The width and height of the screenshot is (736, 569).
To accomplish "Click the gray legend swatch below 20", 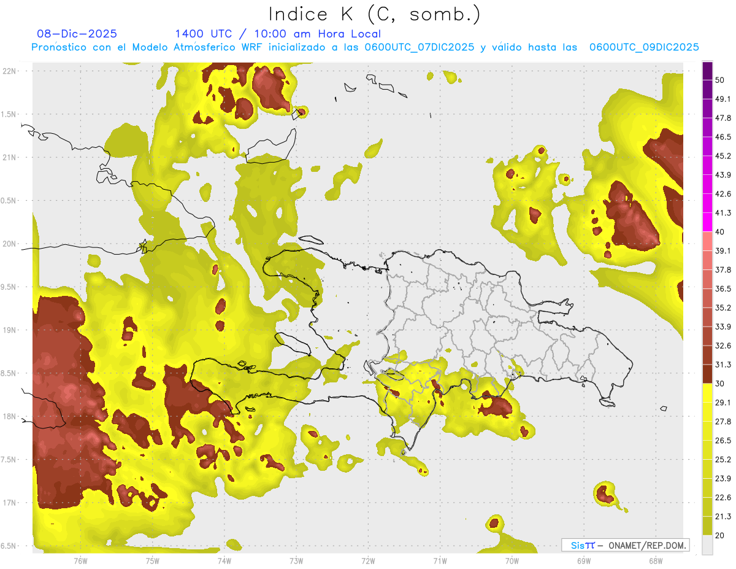I will tap(707, 545).
